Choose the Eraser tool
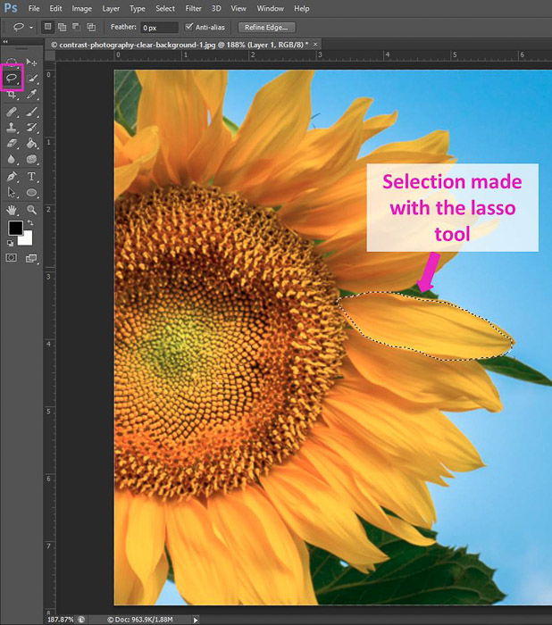Image resolution: width=552 pixels, height=625 pixels. (13, 143)
